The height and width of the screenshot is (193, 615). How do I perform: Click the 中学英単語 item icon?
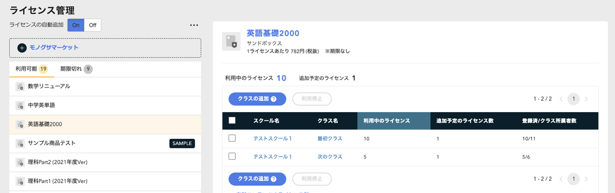[x=19, y=105]
